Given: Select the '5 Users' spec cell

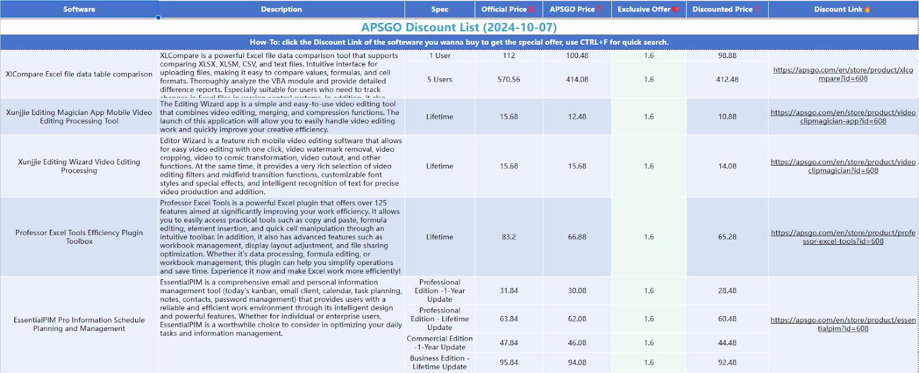Looking at the screenshot, I should coord(440,79).
